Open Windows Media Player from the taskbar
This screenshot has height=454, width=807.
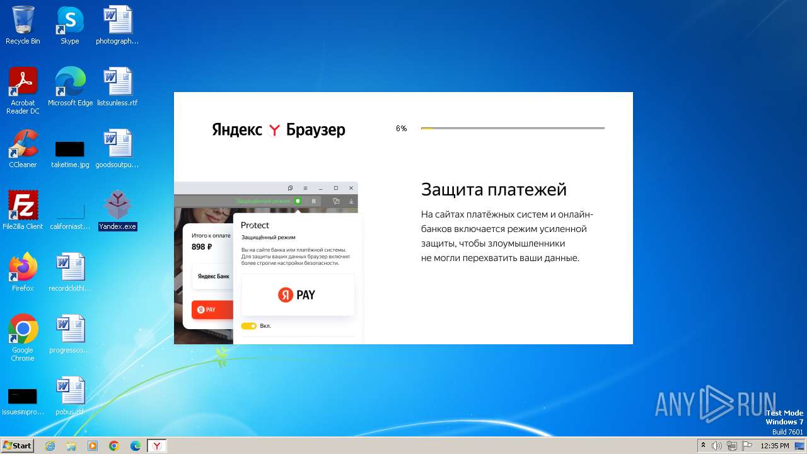[93, 446]
